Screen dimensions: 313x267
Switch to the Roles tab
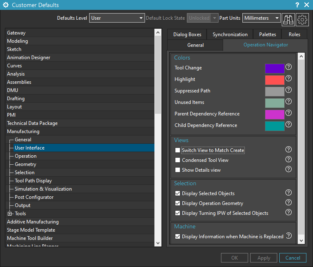click(295, 35)
